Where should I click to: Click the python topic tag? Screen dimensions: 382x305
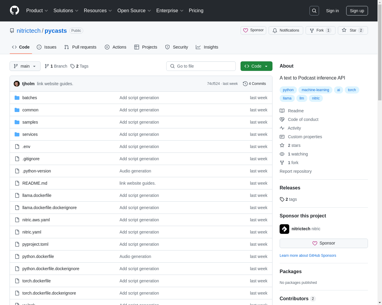click(288, 90)
